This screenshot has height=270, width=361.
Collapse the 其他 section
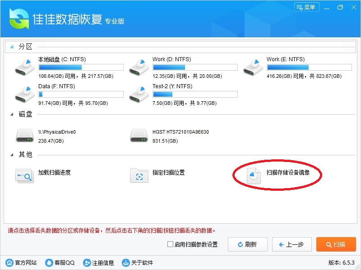(x=12, y=155)
